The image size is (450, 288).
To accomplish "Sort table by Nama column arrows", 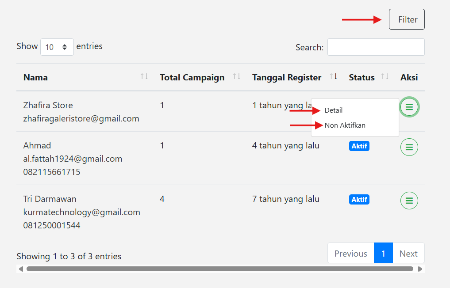I will pyautogui.click(x=144, y=77).
